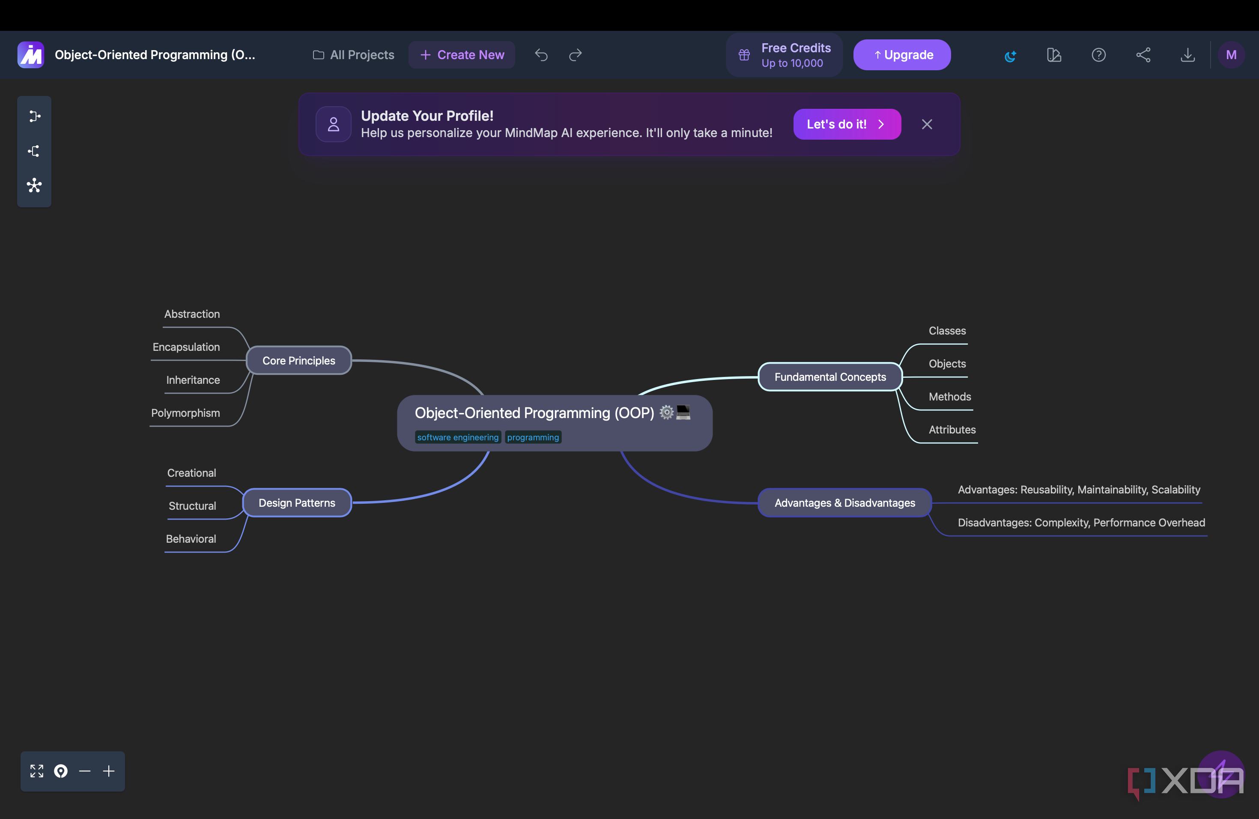This screenshot has height=819, width=1259.
Task: Click the Let's do it! button
Action: (847, 124)
